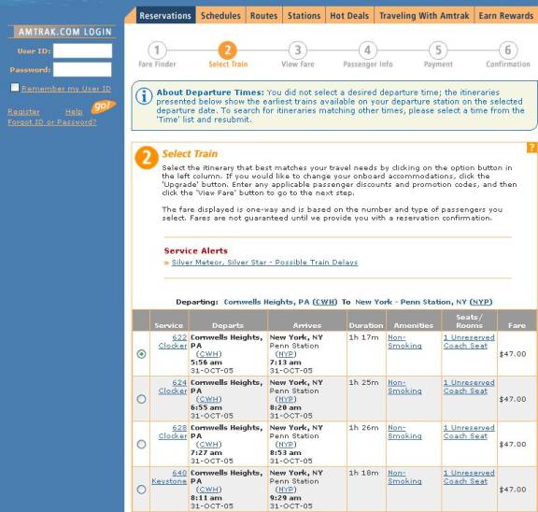Click NYP link in the 8:20 am arrival row
Image resolution: width=538 pixels, height=512 pixels.
click(286, 399)
